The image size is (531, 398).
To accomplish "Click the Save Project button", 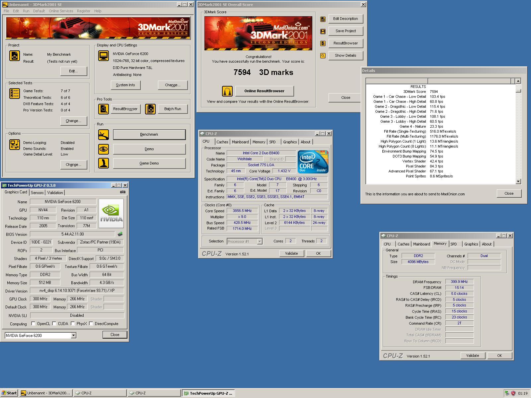I will (345, 31).
